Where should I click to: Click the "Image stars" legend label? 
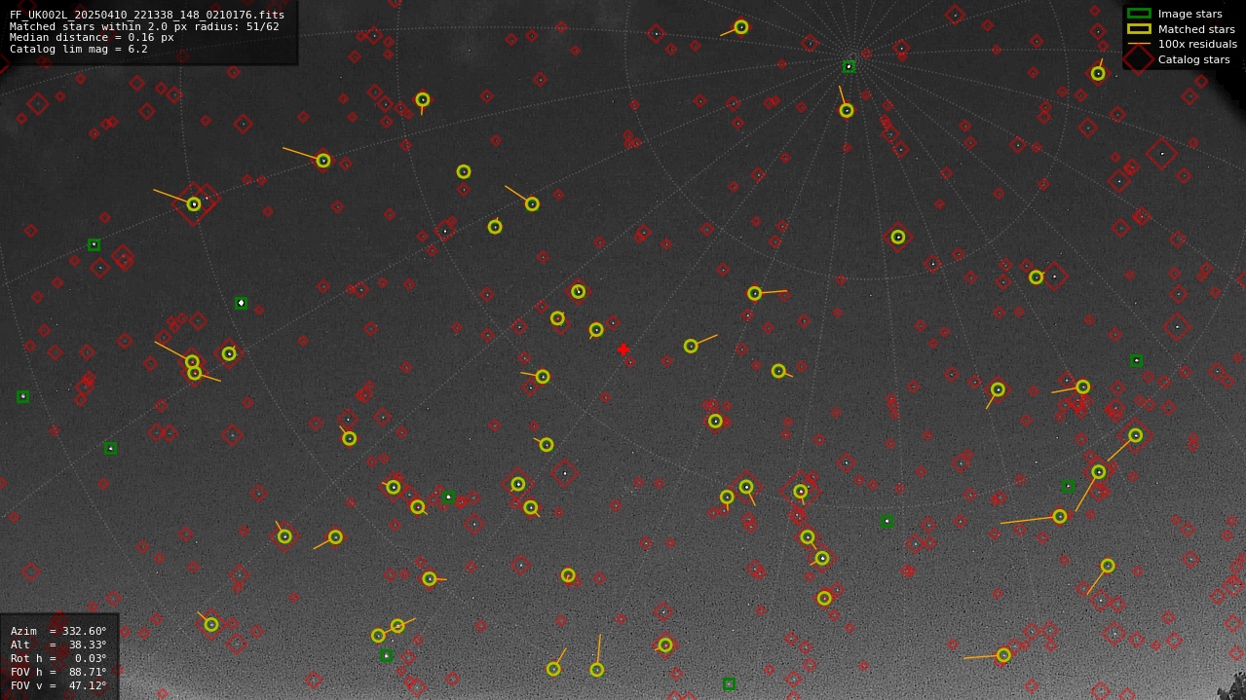click(x=1189, y=14)
